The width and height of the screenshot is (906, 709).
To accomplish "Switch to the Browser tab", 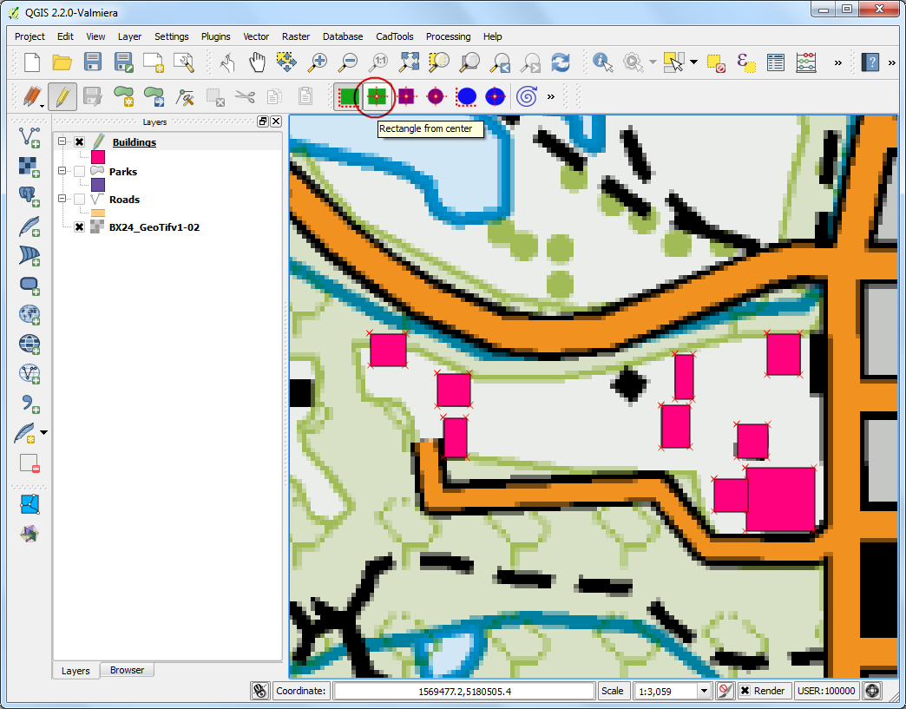I will pyautogui.click(x=127, y=670).
